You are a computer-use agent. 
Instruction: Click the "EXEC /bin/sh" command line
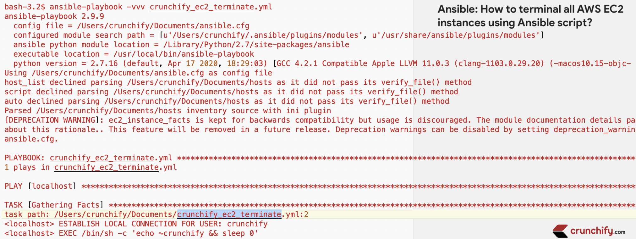131,233
